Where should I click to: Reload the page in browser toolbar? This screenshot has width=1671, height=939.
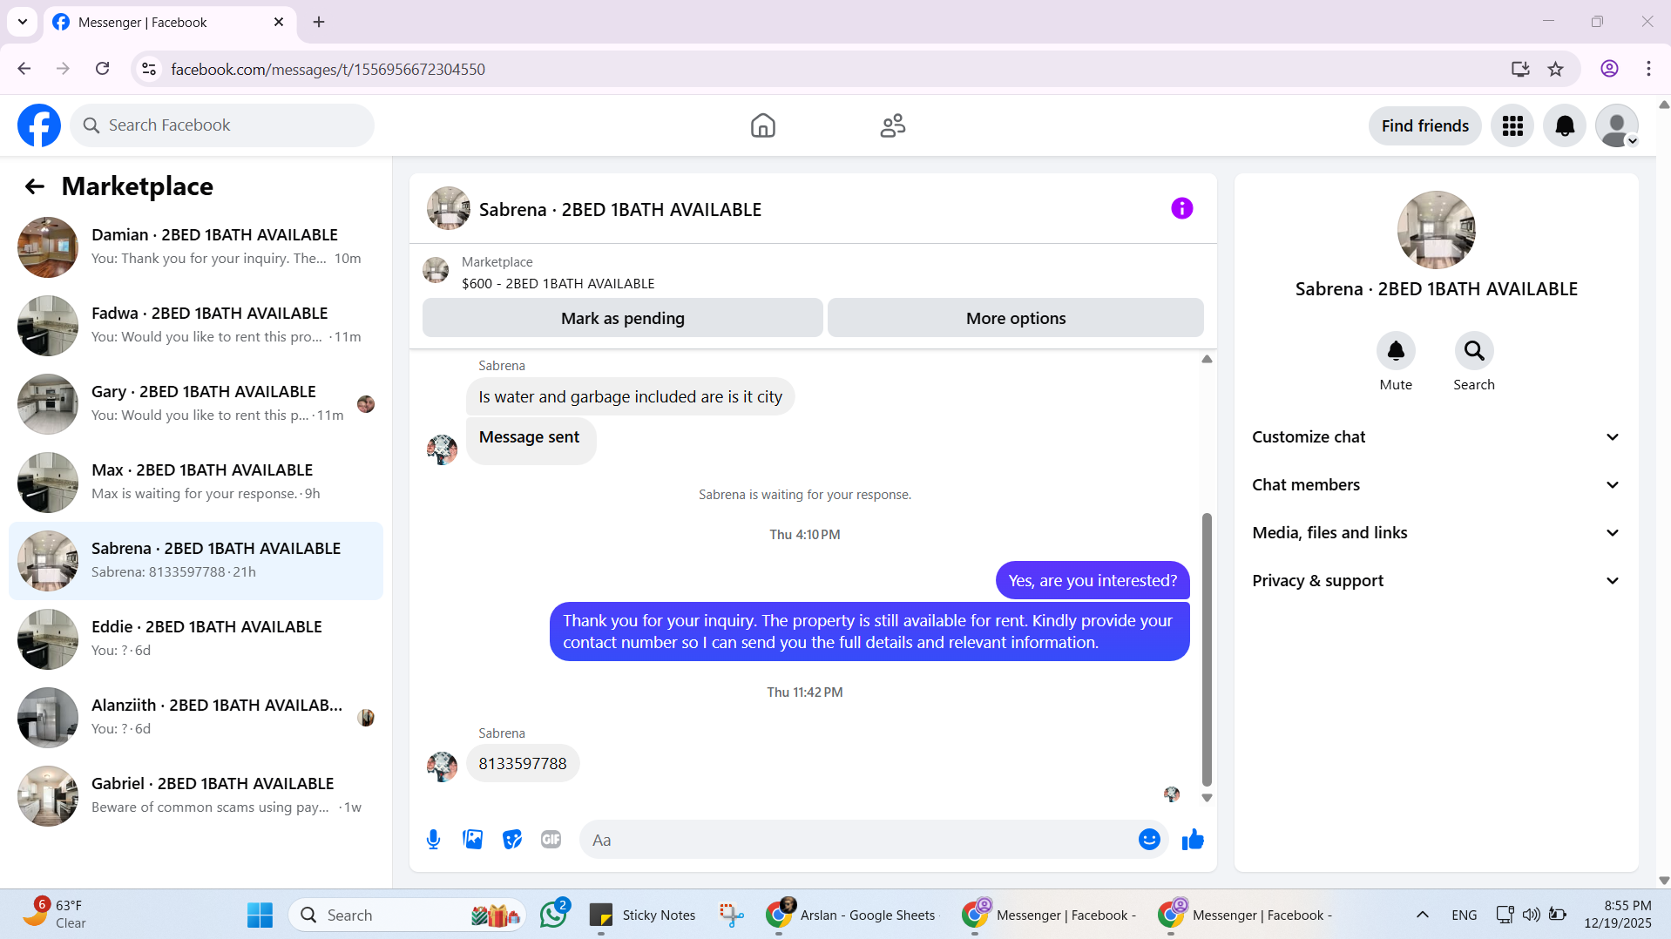103,69
